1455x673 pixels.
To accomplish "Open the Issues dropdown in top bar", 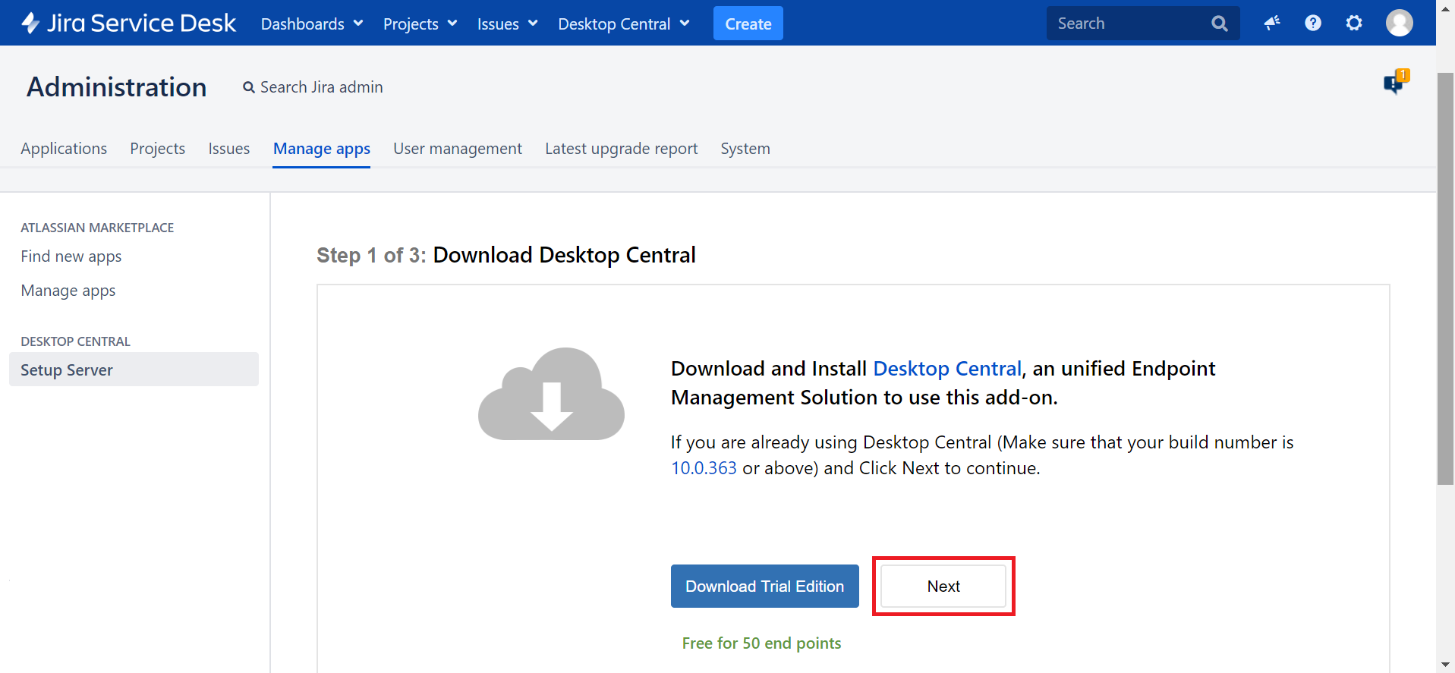I will 507,24.
